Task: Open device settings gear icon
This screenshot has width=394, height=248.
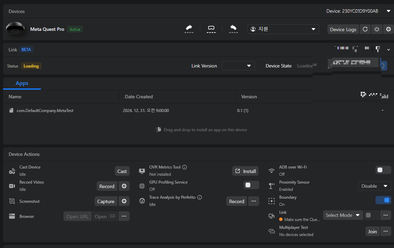Action: [x=389, y=29]
